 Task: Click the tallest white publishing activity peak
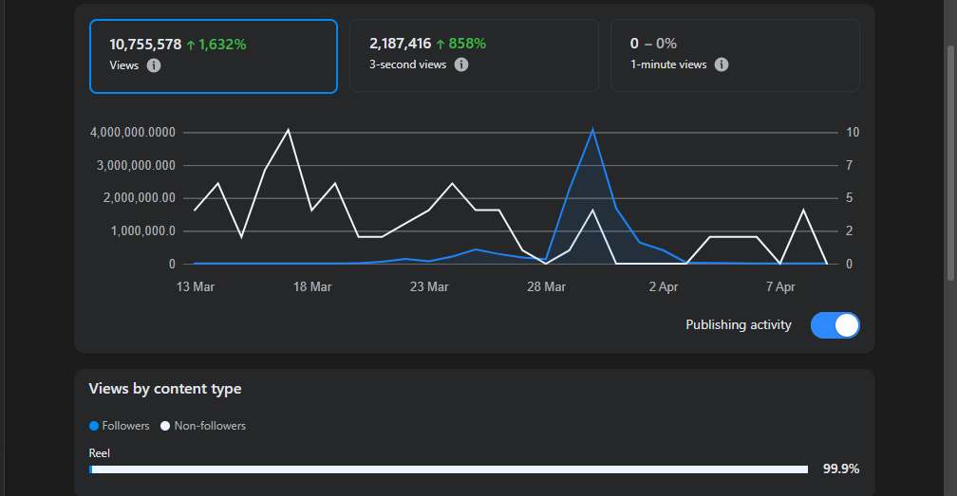(x=288, y=130)
